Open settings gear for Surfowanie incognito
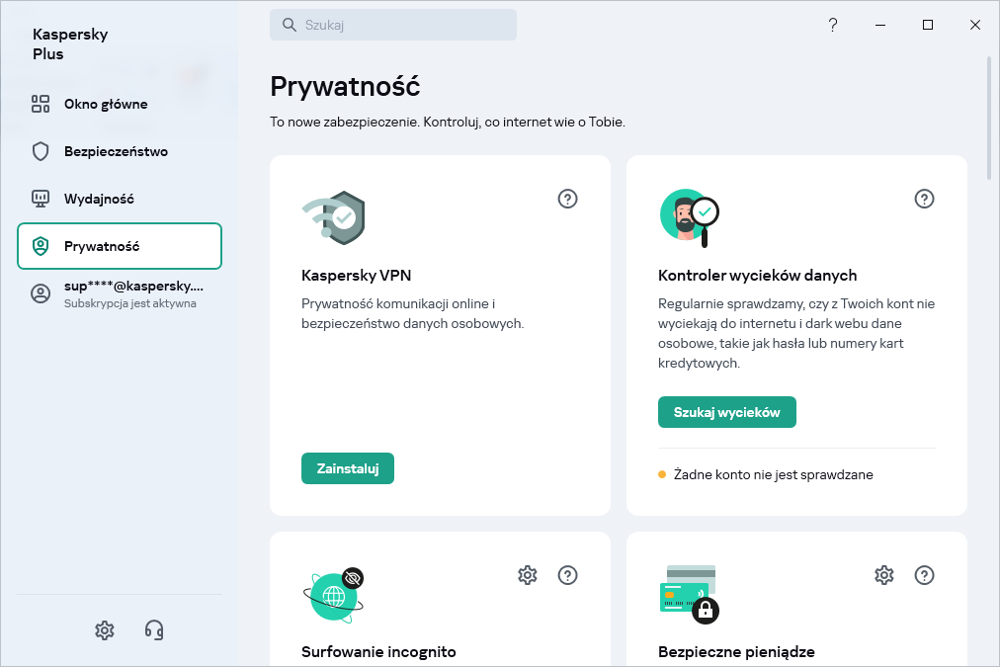Image resolution: width=1000 pixels, height=667 pixels. point(528,575)
